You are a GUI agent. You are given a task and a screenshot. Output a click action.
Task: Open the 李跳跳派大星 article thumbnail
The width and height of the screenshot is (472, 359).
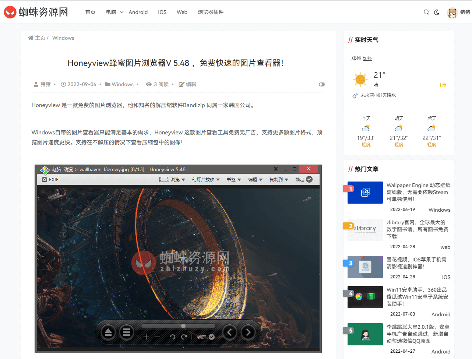point(365,334)
